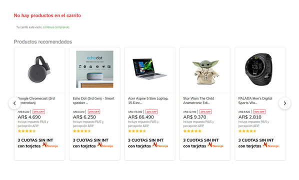The image size is (299, 180).
Task: Click the Star Wars five-star rating
Action: (192, 131)
